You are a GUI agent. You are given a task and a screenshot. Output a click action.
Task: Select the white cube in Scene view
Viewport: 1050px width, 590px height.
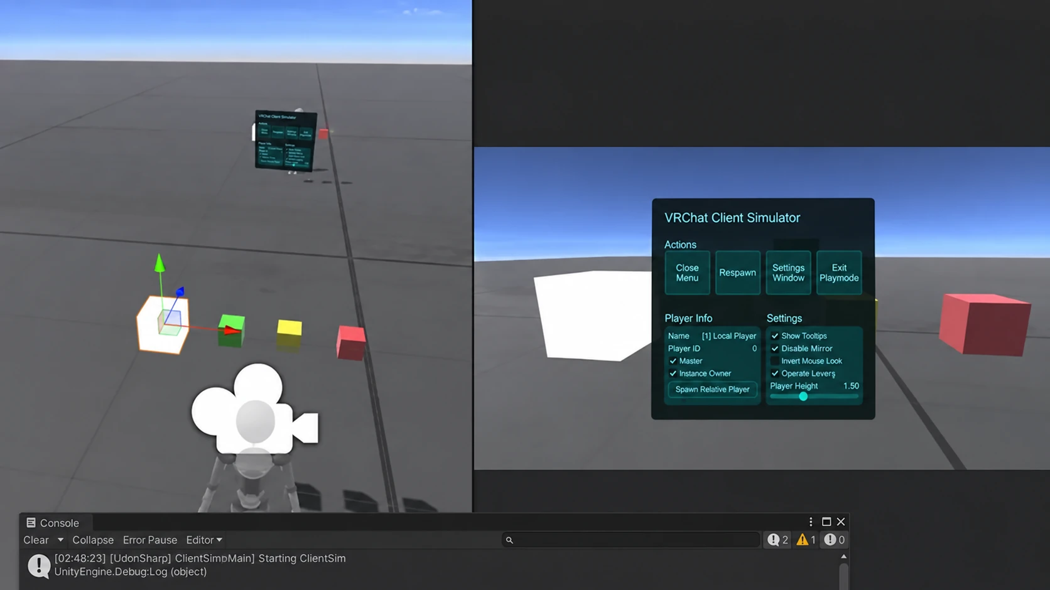[162, 324]
